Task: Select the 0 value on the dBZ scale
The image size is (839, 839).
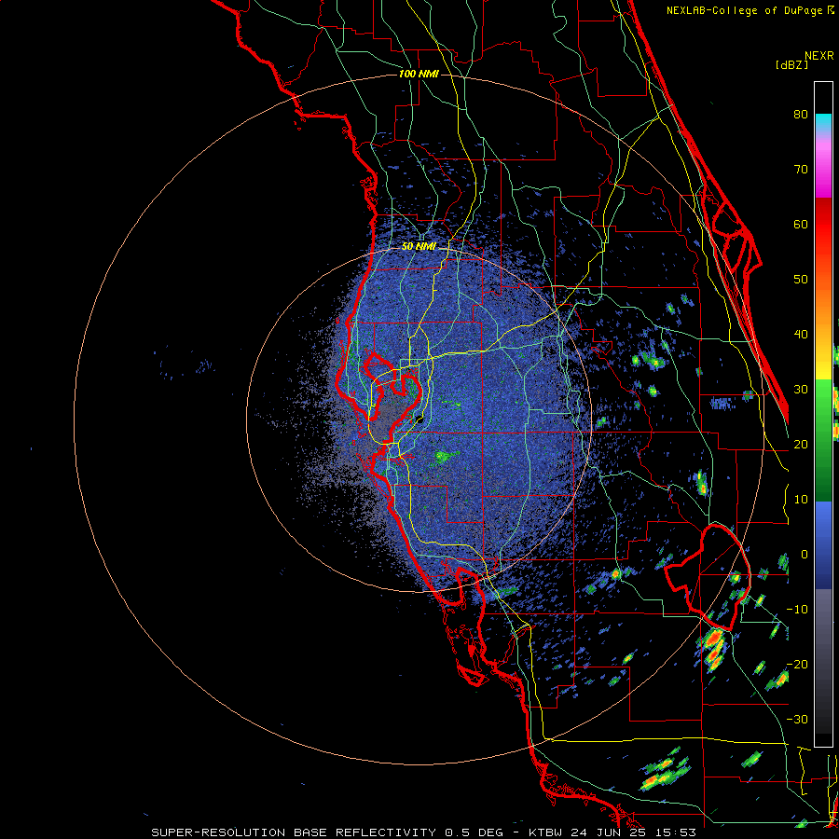Action: click(805, 555)
